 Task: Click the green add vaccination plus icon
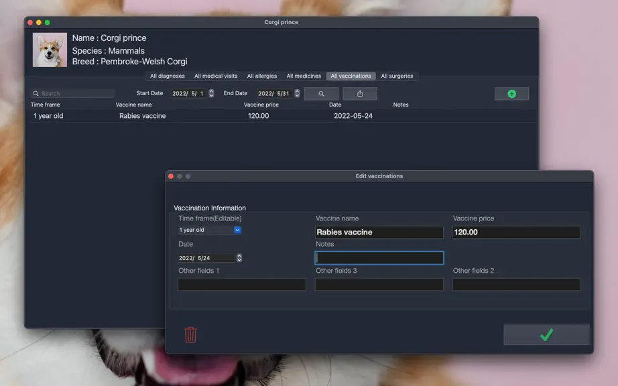point(511,94)
